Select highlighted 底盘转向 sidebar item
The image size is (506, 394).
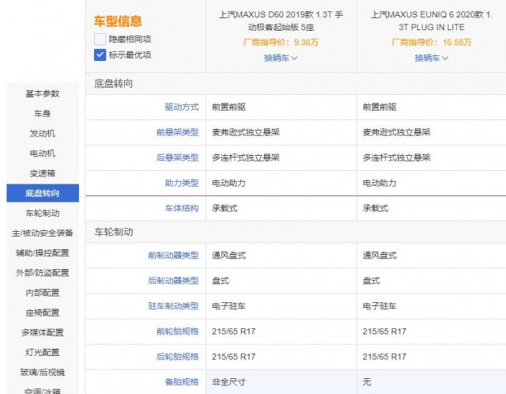click(x=43, y=193)
